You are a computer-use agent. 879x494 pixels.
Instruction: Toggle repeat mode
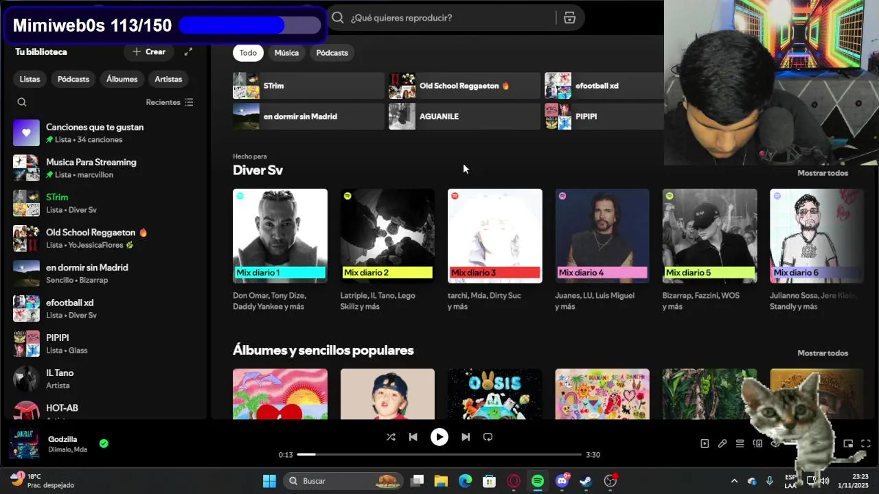(488, 437)
